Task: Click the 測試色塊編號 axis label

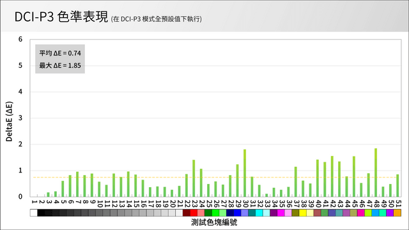Action: (214, 222)
